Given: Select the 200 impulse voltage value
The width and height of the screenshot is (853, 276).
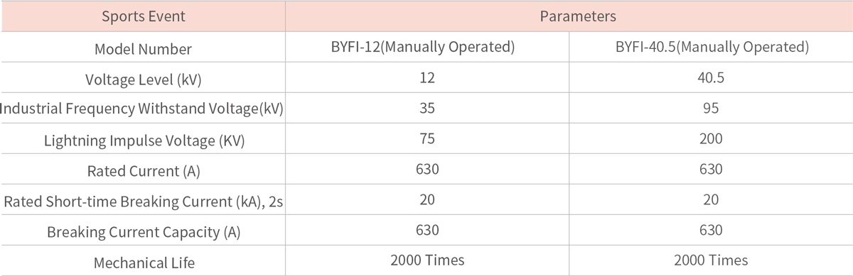Looking at the screenshot, I should click(712, 139).
